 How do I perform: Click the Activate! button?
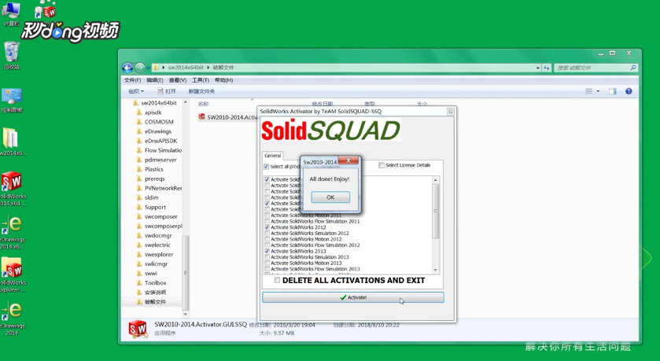coord(353,297)
